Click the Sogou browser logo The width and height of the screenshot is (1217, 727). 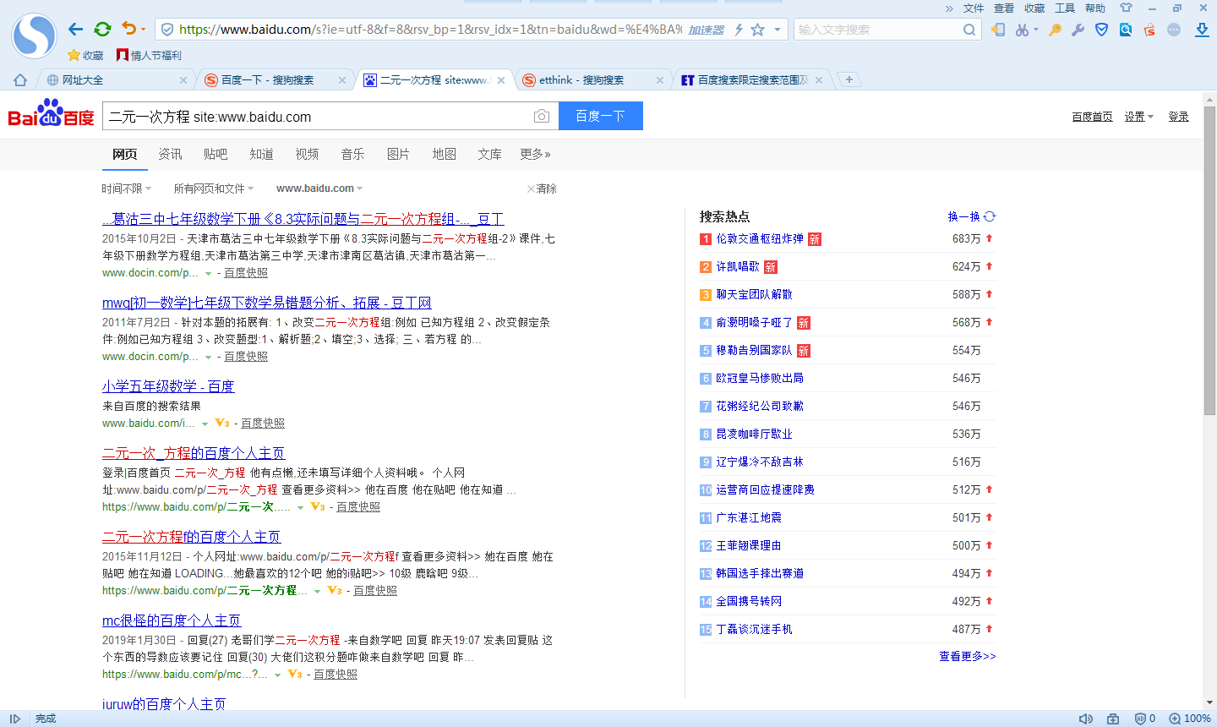tap(34, 36)
